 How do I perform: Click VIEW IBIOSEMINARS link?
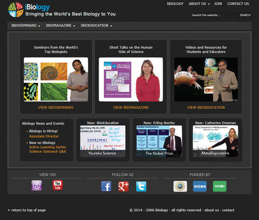pyautogui.click(x=56, y=108)
